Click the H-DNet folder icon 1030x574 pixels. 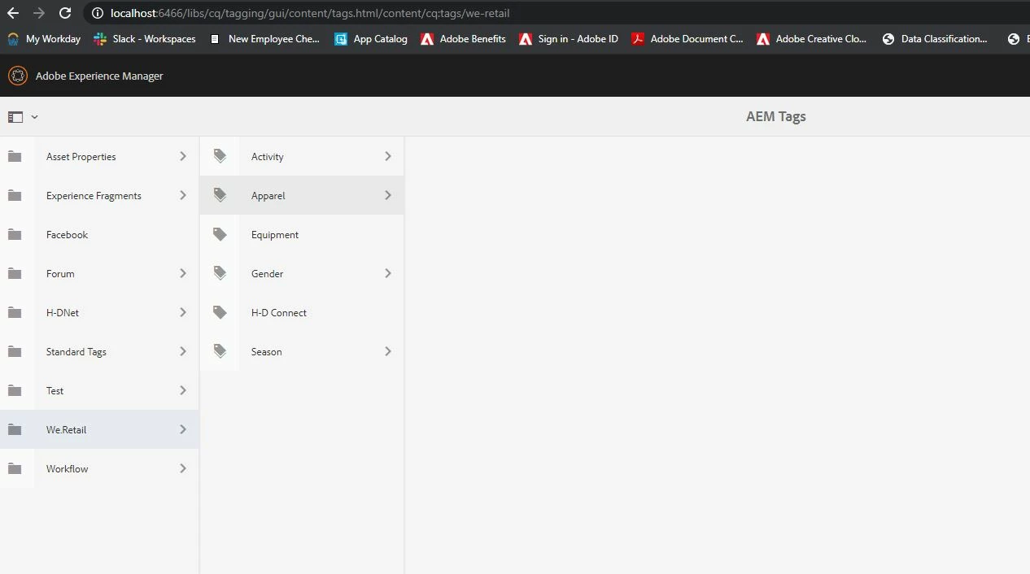click(x=15, y=312)
